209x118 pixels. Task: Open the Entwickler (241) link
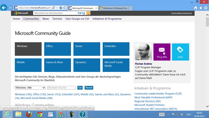point(71,94)
